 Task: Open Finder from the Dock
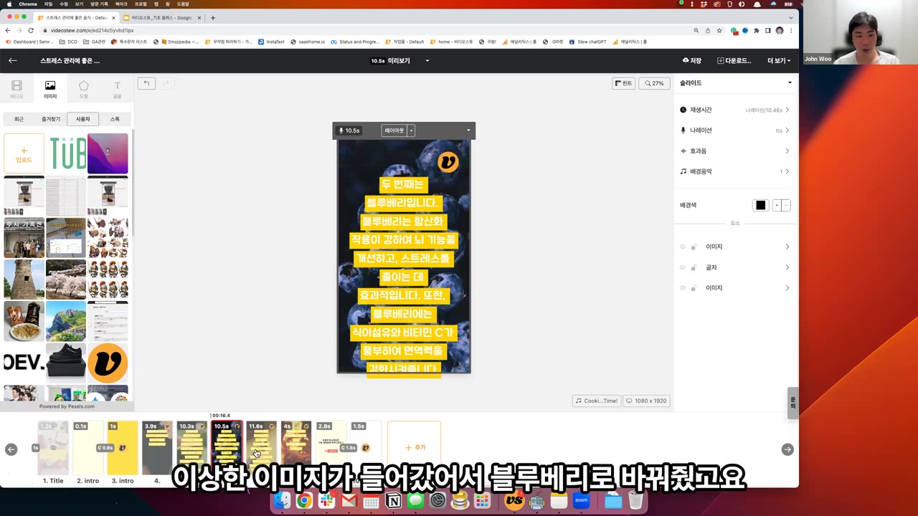coord(282,500)
